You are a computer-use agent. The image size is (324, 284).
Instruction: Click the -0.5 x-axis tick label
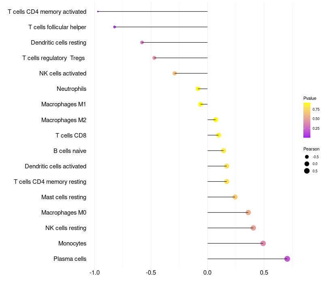(151, 273)
